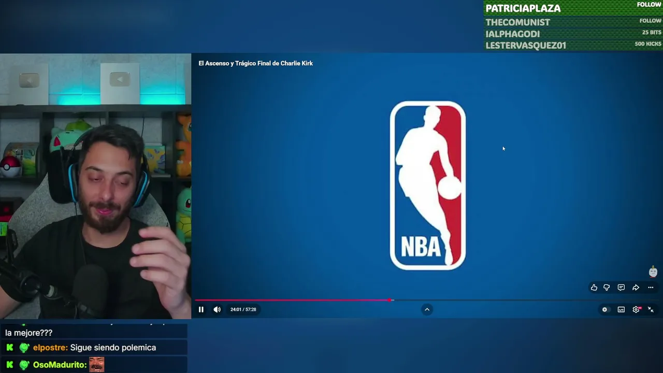Turn on subtitles captions button
The image size is (663, 373).
(x=621, y=310)
